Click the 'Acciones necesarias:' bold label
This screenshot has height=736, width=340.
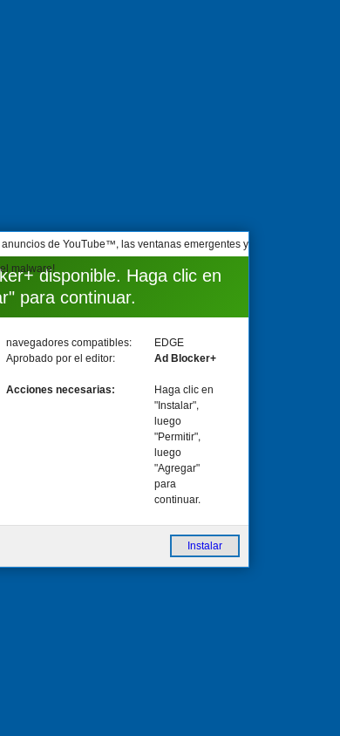(60, 390)
